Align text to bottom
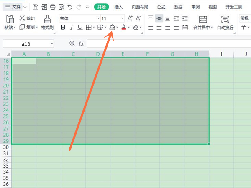This screenshot has width=251, height=188. pos(168,19)
